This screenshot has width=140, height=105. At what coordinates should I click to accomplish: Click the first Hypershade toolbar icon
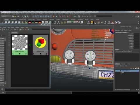pos(1,29)
